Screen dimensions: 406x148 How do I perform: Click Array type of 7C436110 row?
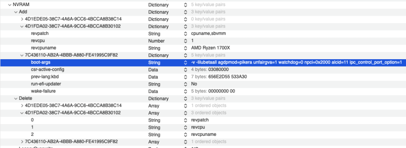click(154, 142)
